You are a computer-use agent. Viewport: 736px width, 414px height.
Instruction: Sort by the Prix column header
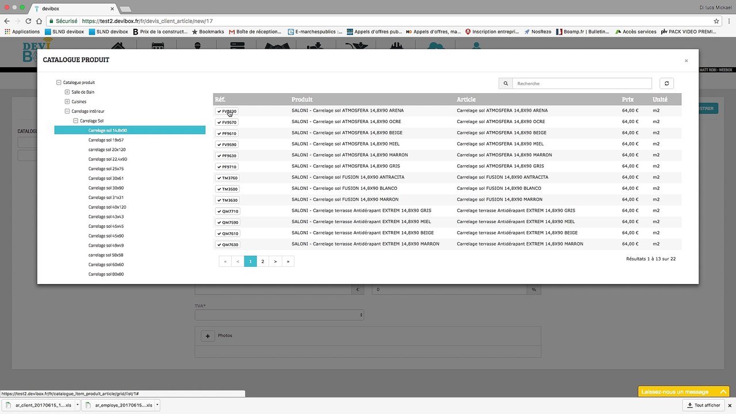pyautogui.click(x=627, y=99)
